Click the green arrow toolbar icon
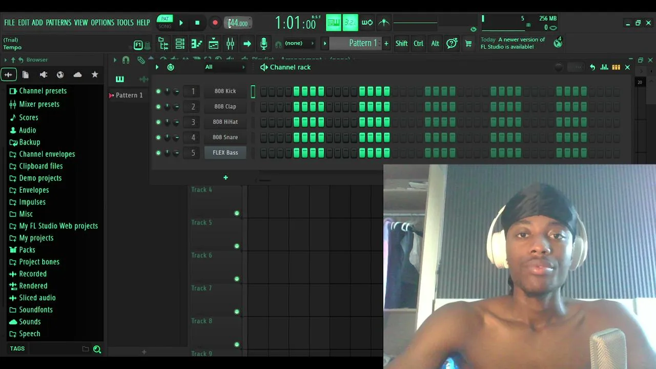This screenshot has height=369, width=656. pyautogui.click(x=247, y=44)
